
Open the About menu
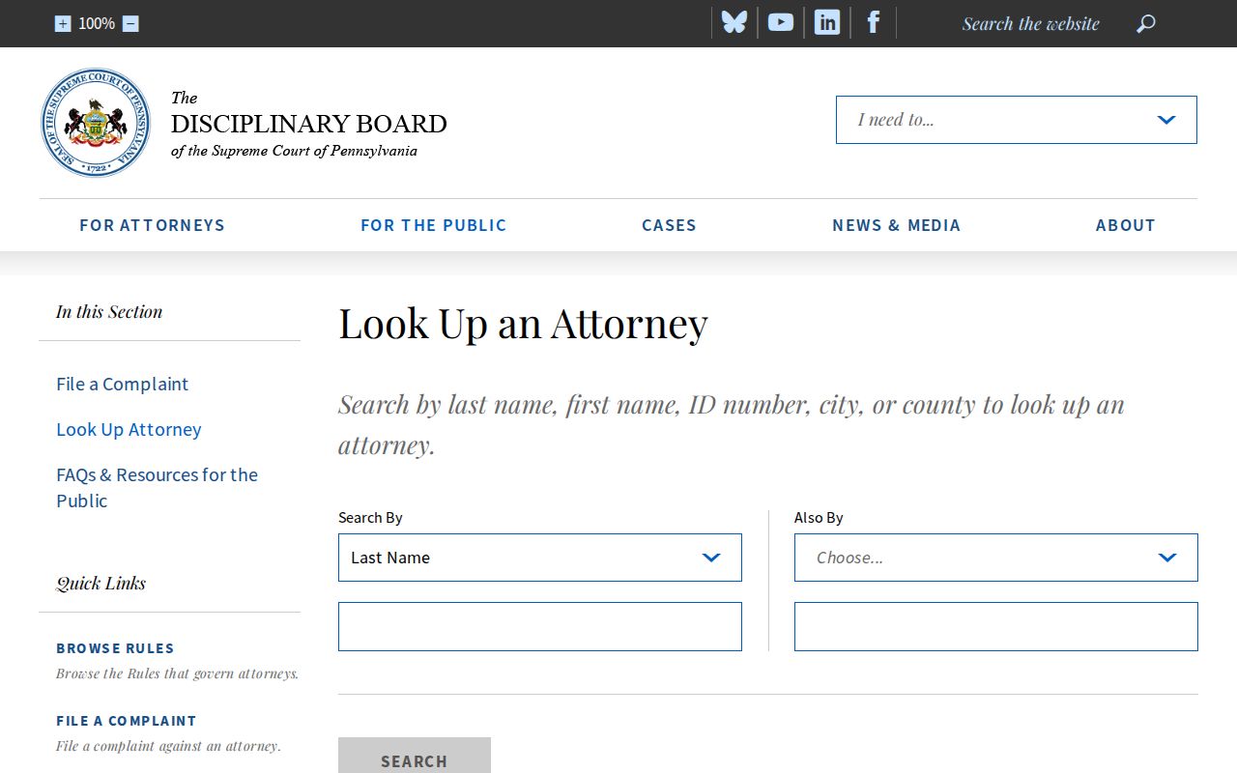pyautogui.click(x=1126, y=225)
